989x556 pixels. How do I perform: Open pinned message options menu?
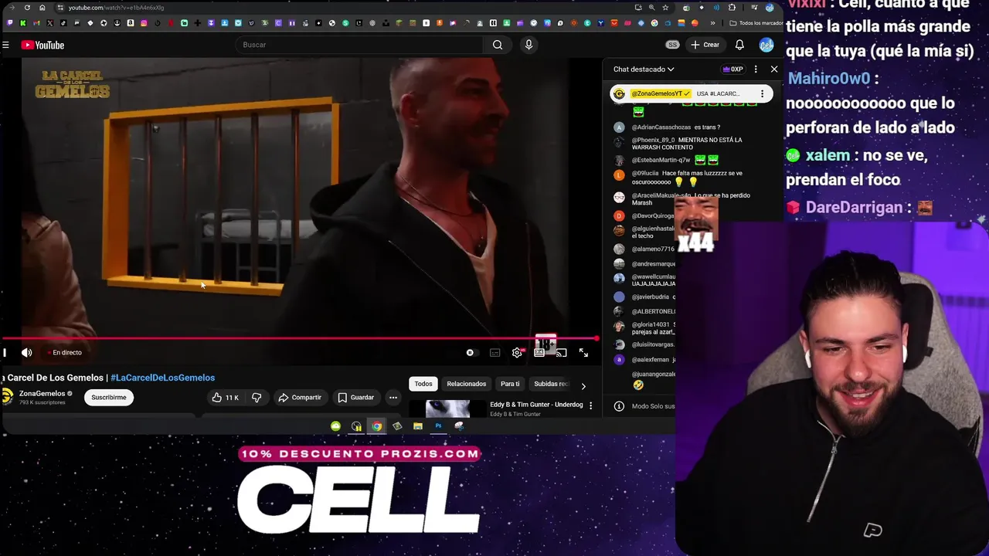pos(762,94)
